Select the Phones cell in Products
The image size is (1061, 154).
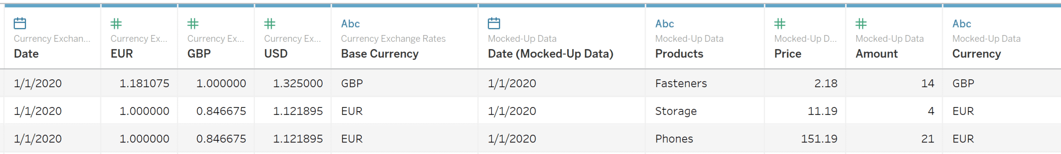[x=674, y=139]
